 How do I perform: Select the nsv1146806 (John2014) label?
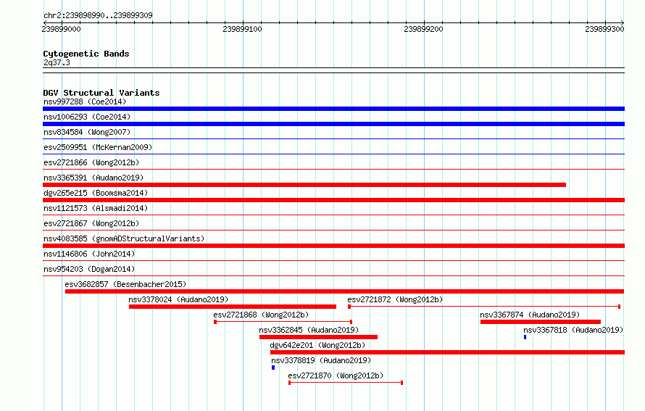pyautogui.click(x=89, y=254)
